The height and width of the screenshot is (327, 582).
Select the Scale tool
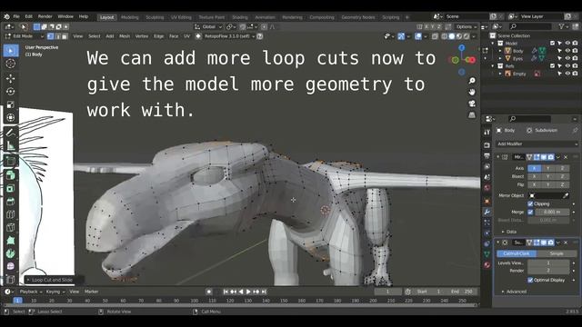coord(10,104)
